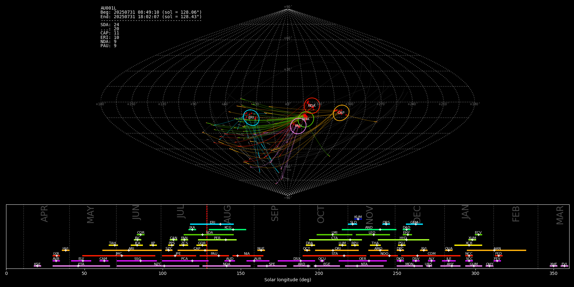Image resolution: width=574 pixels, height=287 pixels.
Task: Click the '...: 20' count in legend
Action: click(x=110, y=29)
